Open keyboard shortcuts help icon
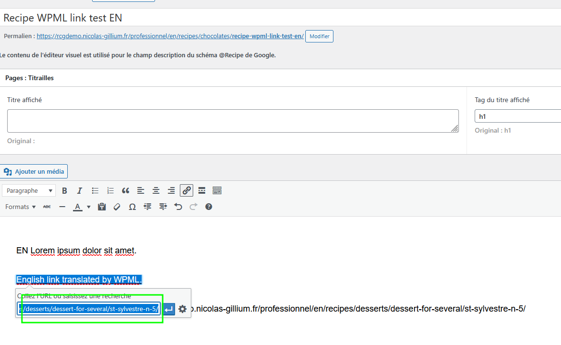 click(208, 207)
